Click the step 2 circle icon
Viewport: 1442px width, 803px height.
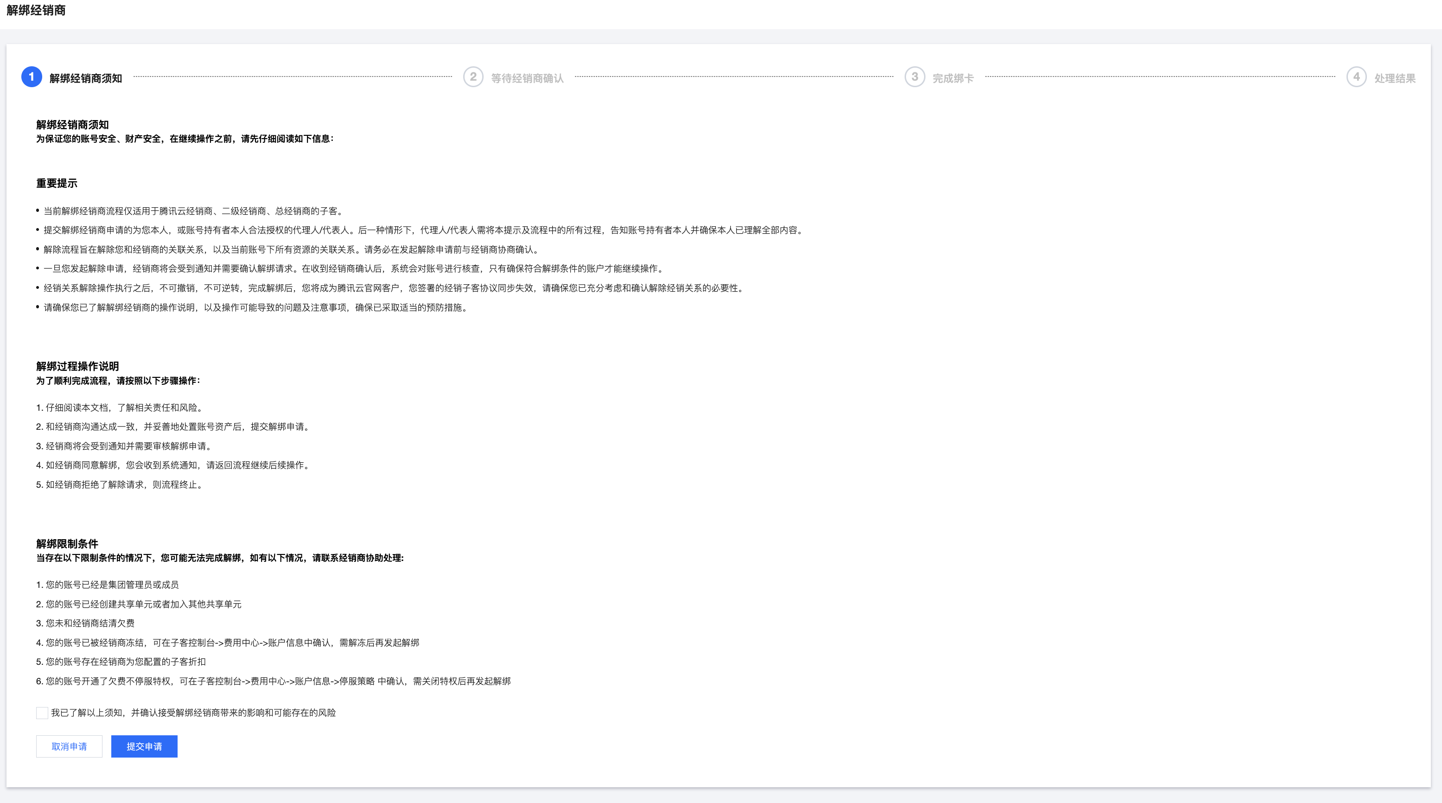(x=473, y=76)
